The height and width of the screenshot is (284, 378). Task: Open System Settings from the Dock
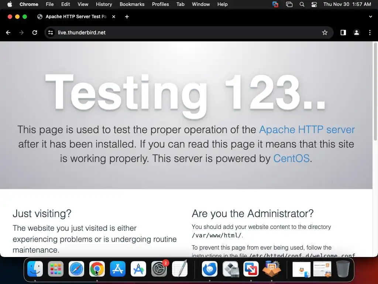tap(159, 269)
